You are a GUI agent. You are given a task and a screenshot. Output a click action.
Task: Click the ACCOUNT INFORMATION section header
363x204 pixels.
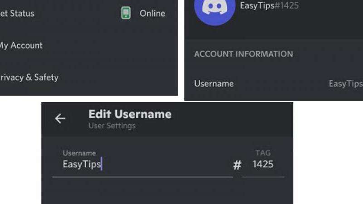point(244,54)
